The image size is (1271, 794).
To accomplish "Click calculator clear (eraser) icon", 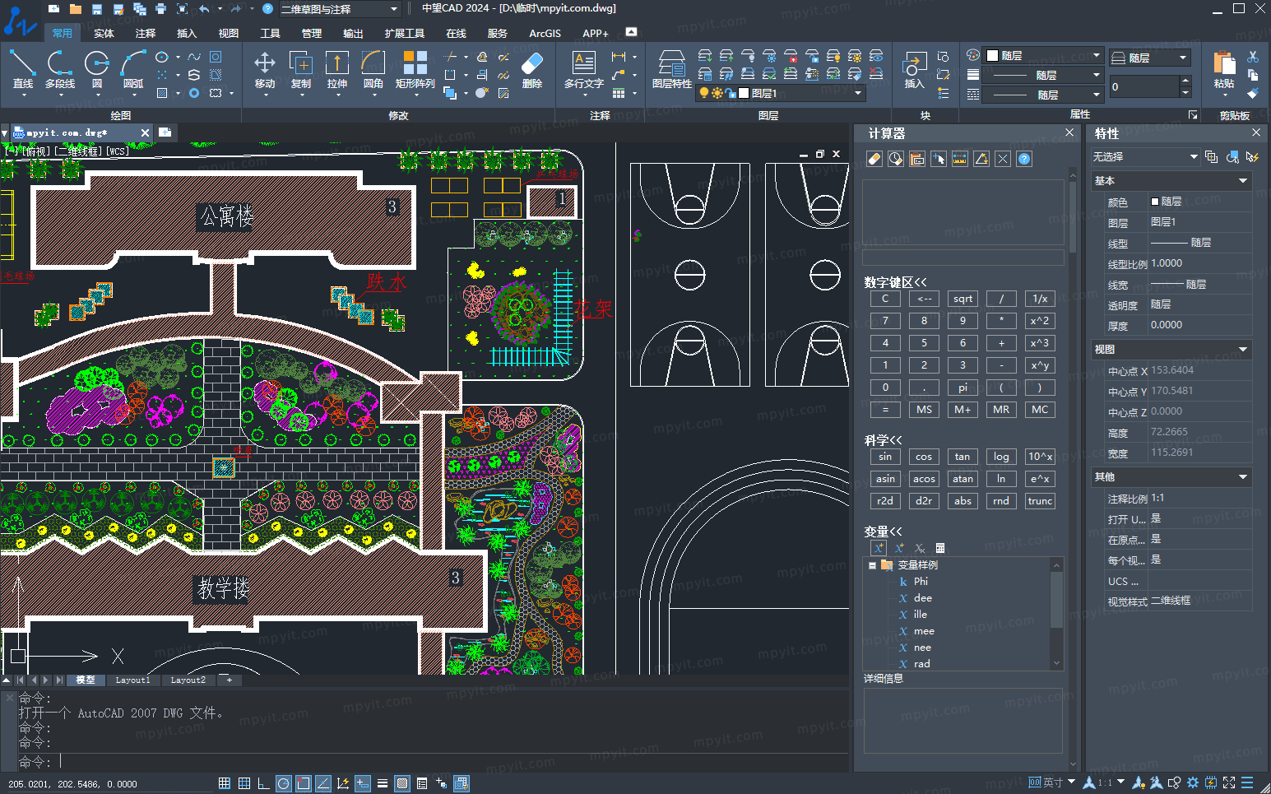I will click(x=874, y=159).
